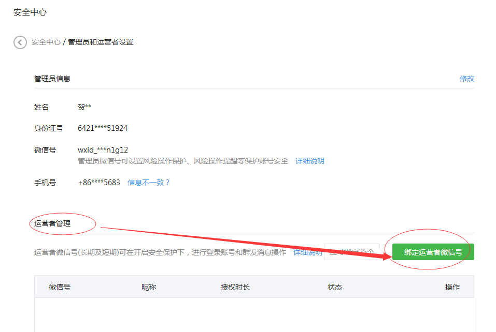Viewport: 496px width, 332px height.
Task: Select the 授权时长 column header
Action: pos(235,287)
